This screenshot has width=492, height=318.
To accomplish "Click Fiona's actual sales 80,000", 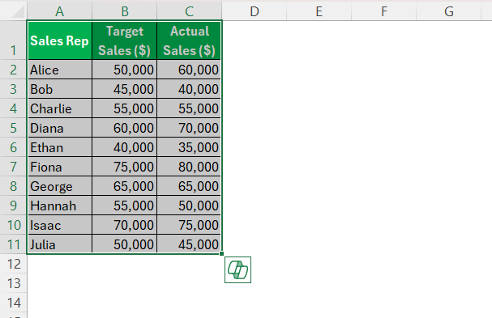I will point(189,167).
